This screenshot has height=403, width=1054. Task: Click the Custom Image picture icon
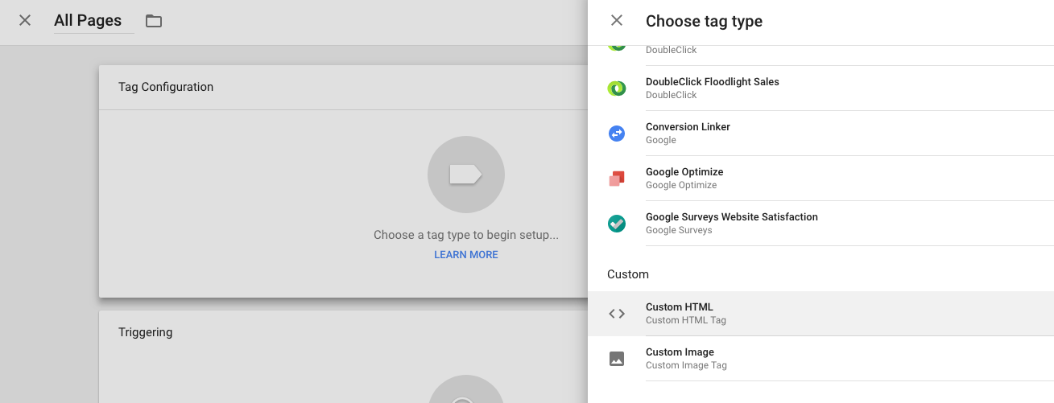click(x=617, y=359)
